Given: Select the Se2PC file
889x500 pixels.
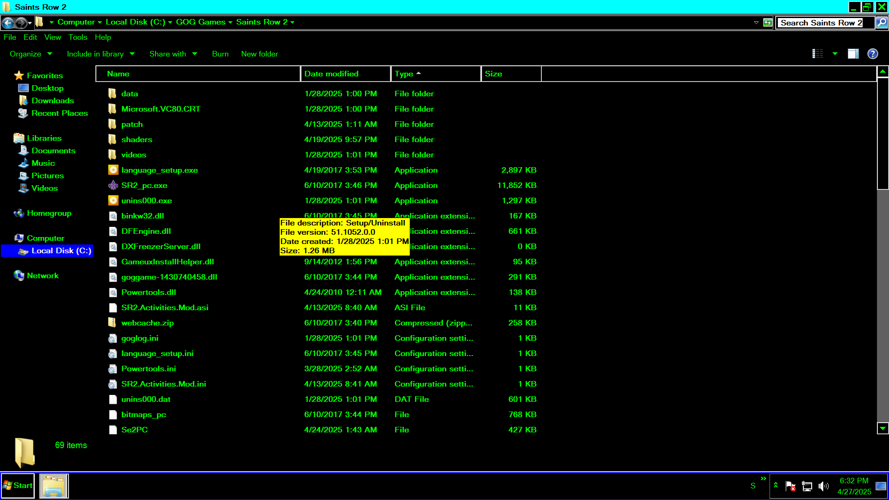Looking at the screenshot, I should [x=134, y=430].
